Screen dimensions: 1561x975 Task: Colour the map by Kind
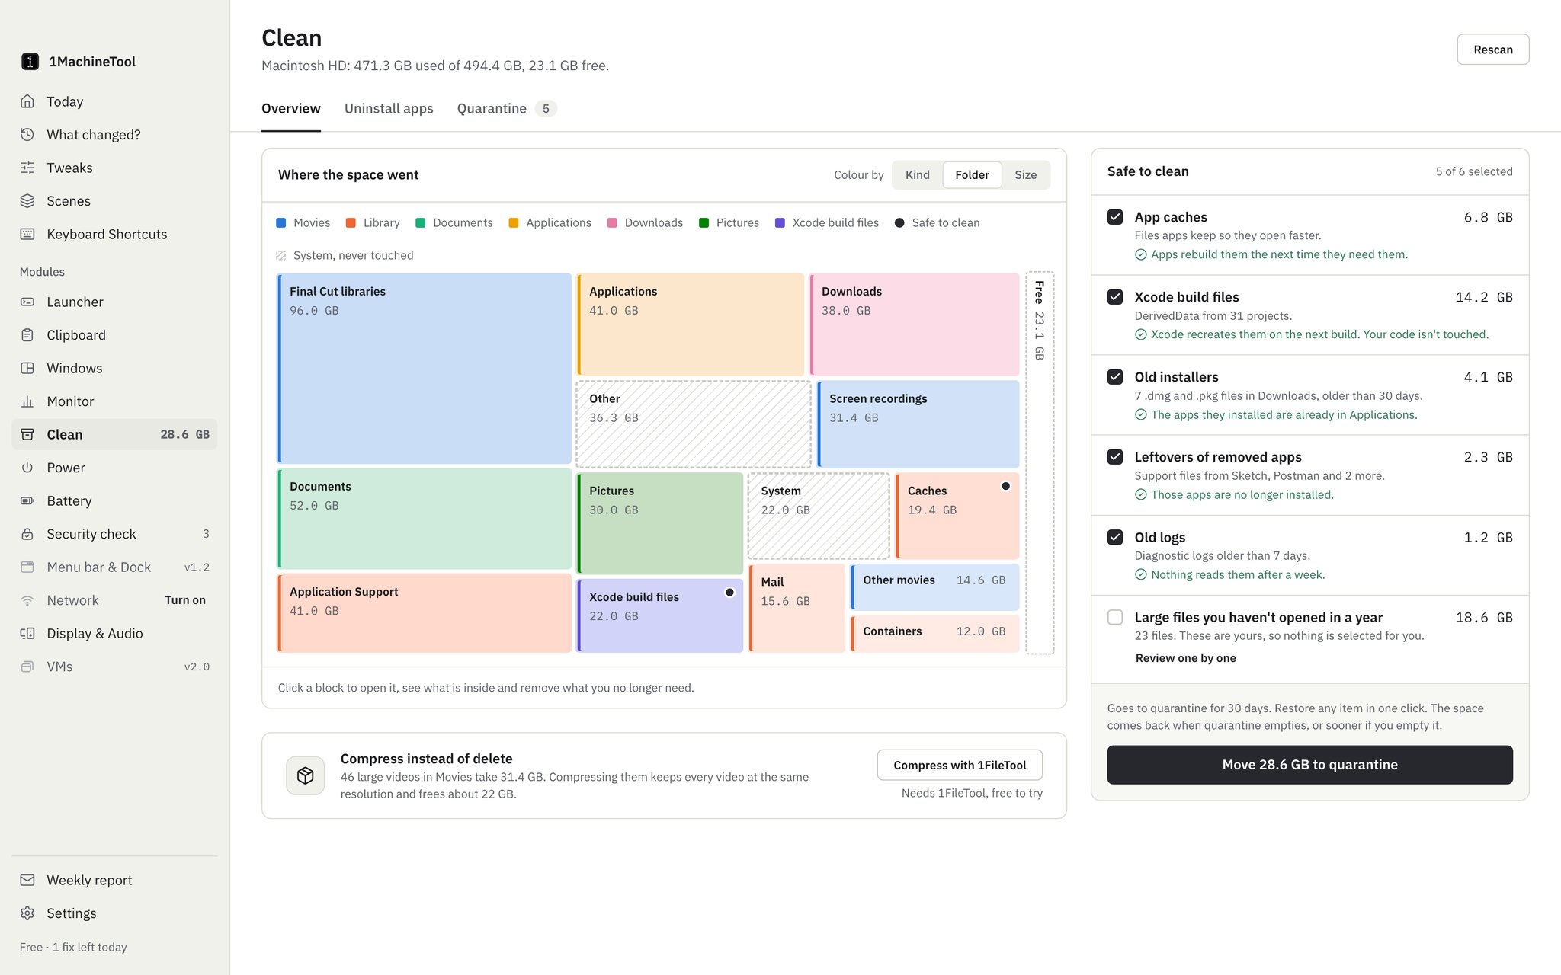coord(917,175)
